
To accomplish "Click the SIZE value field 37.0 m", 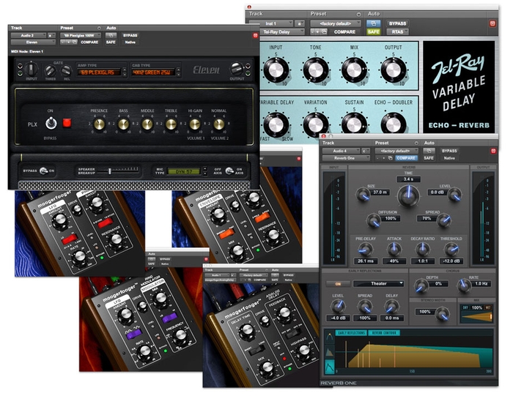I will coord(380,193).
